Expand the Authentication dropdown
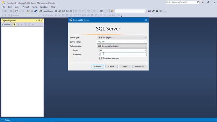217x122 pixels. click(x=145, y=46)
